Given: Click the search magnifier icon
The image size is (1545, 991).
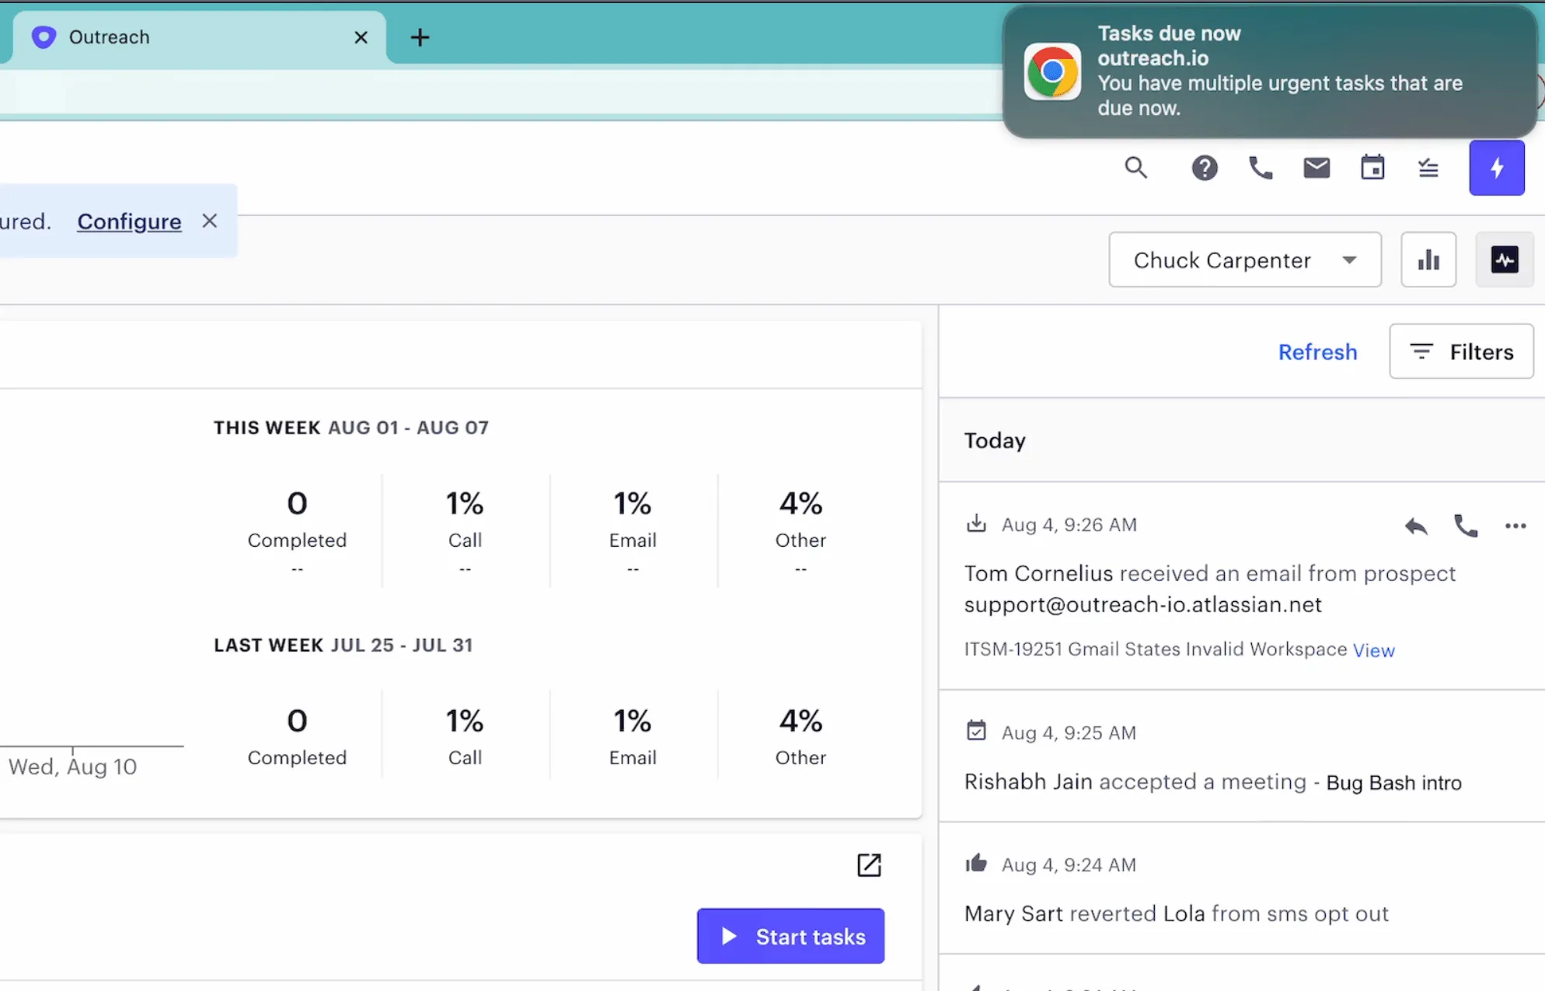Looking at the screenshot, I should pyautogui.click(x=1135, y=168).
